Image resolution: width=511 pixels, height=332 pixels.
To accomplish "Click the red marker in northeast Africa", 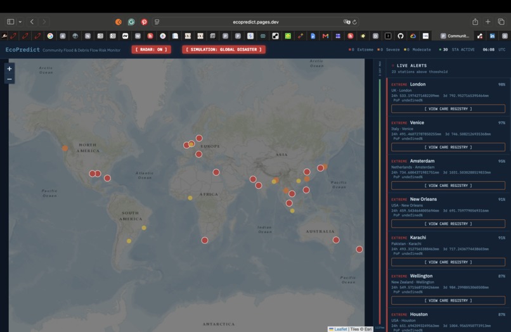I will pyautogui.click(x=216, y=172).
